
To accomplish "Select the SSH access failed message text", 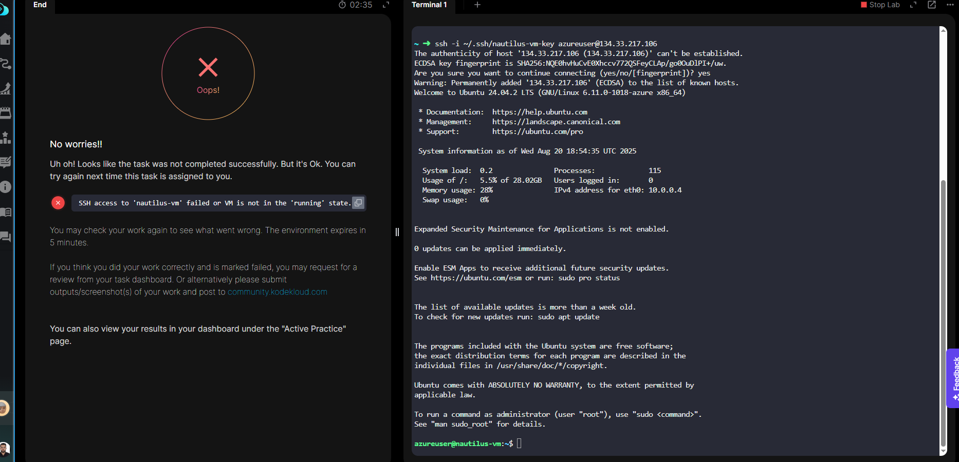I will pos(215,203).
